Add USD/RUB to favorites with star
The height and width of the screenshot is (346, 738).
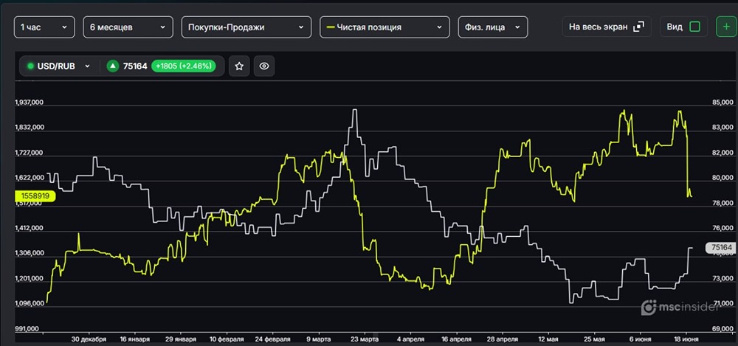(x=239, y=66)
